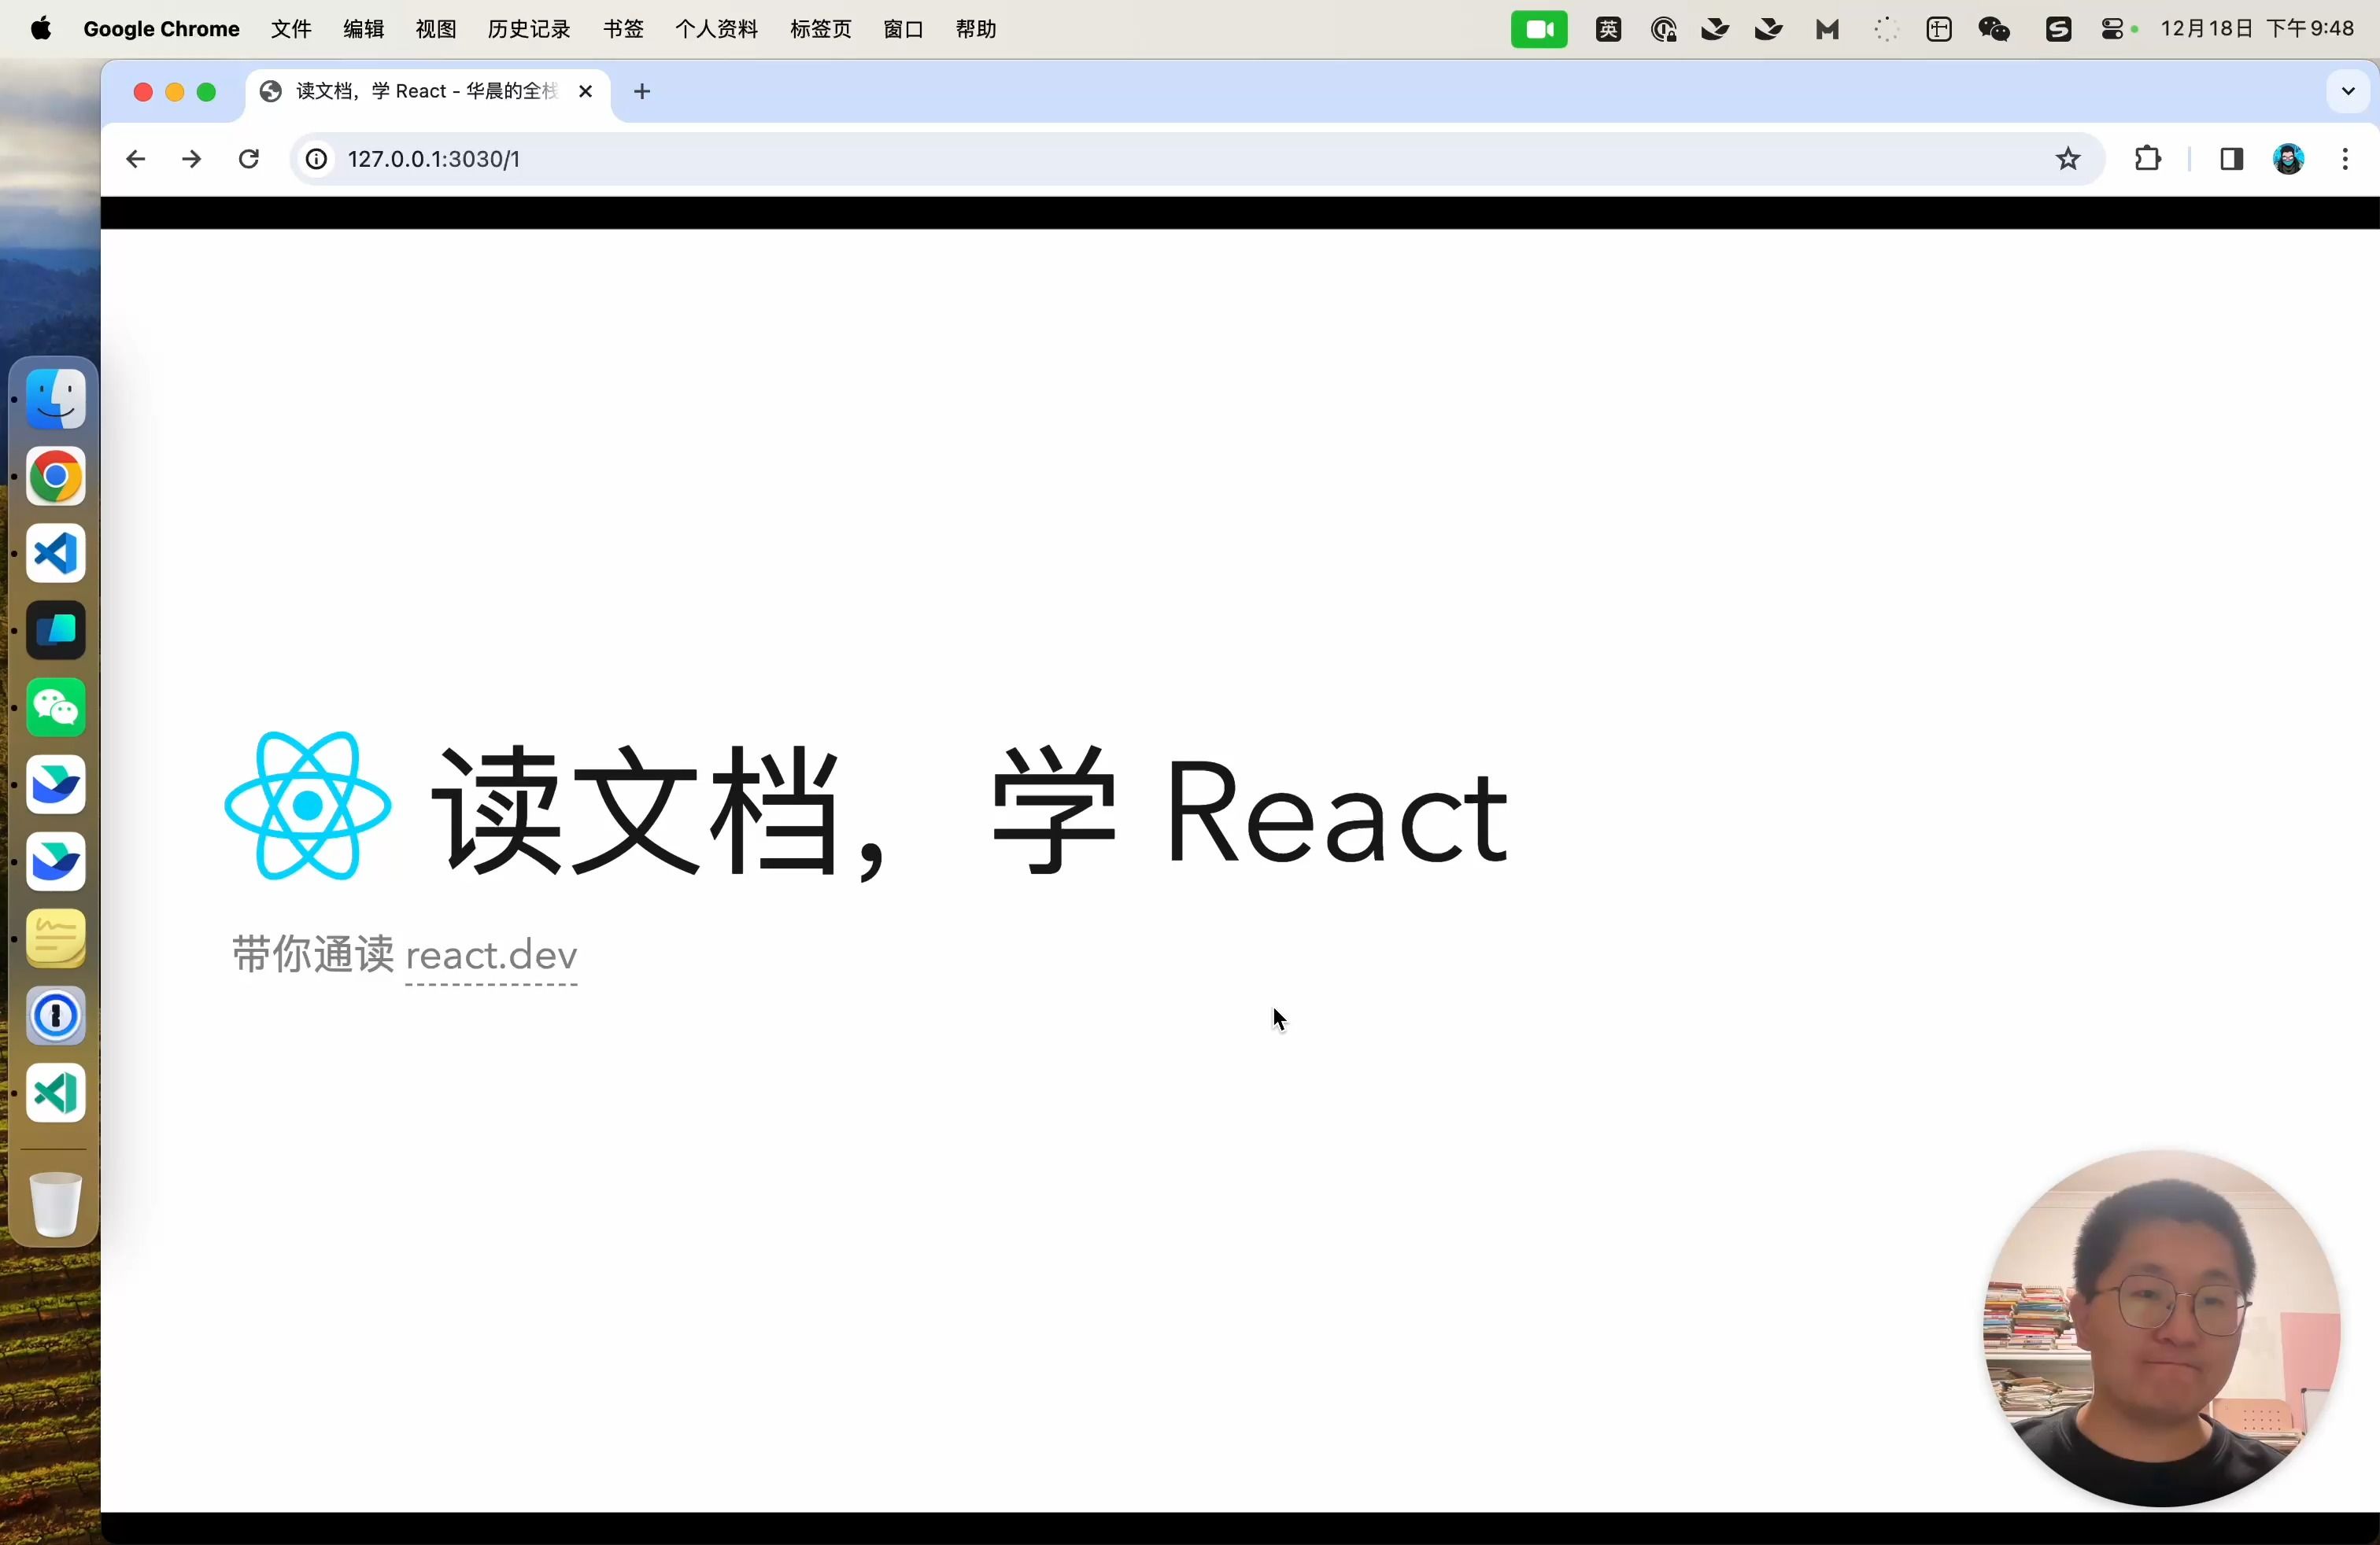Click the circular webcam overlay

click(2162, 1328)
